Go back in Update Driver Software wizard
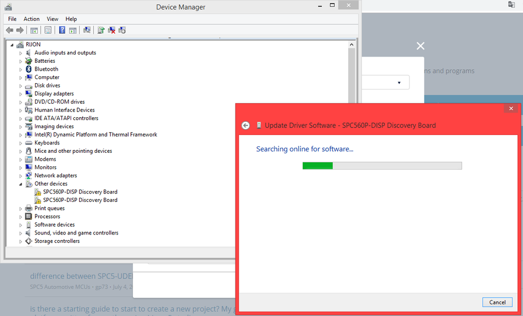The image size is (523, 316). (246, 126)
